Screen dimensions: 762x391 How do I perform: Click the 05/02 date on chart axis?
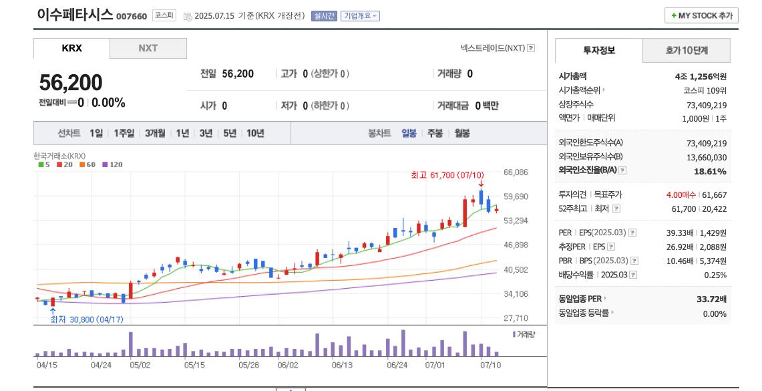tap(140, 365)
